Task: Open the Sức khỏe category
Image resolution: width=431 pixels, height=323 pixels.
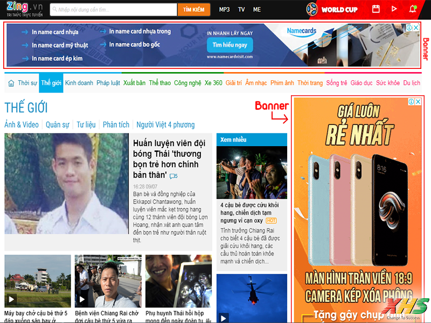Action: 388,83
